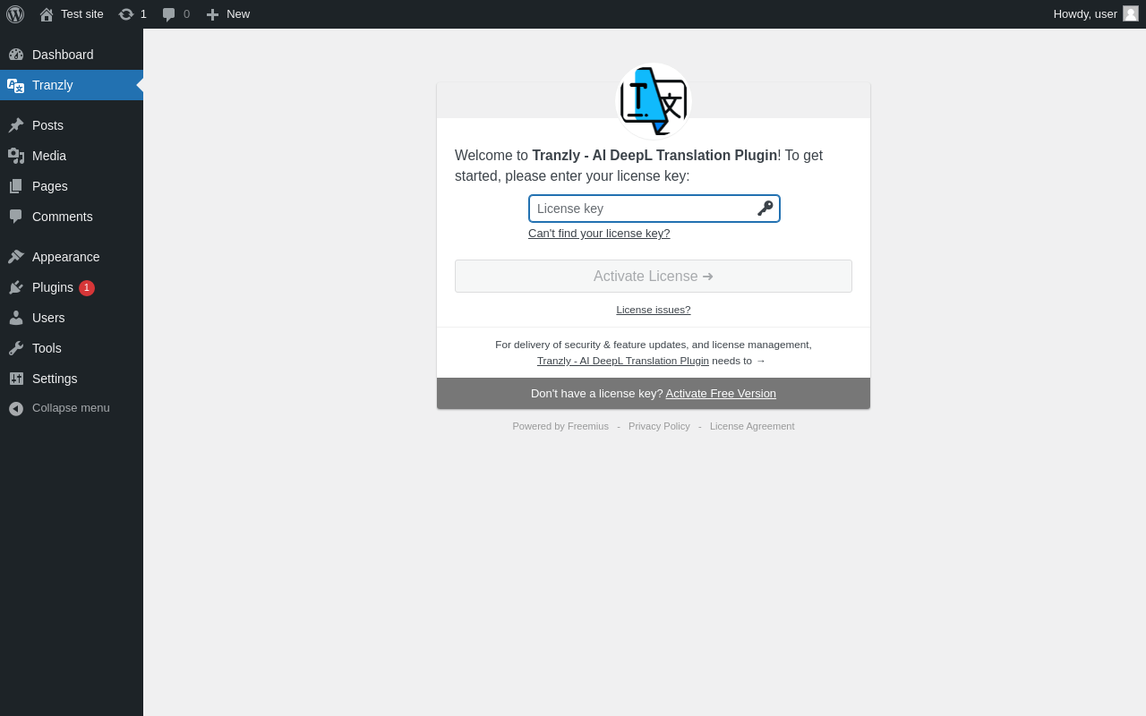Click the Plugins plug icon
The height and width of the screenshot is (716, 1146).
pyautogui.click(x=16, y=287)
